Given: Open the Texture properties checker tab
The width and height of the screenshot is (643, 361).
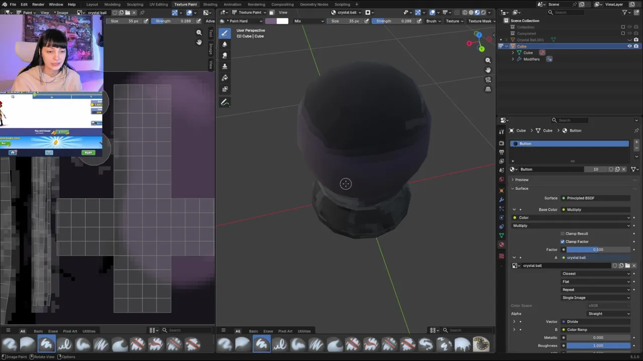Looking at the screenshot, I should point(501,256).
